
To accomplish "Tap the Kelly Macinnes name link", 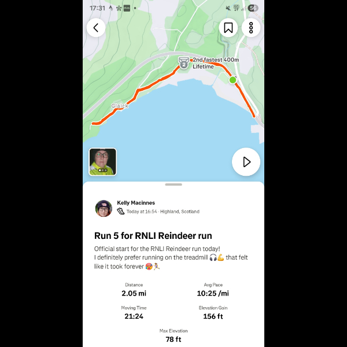I will coord(136,203).
